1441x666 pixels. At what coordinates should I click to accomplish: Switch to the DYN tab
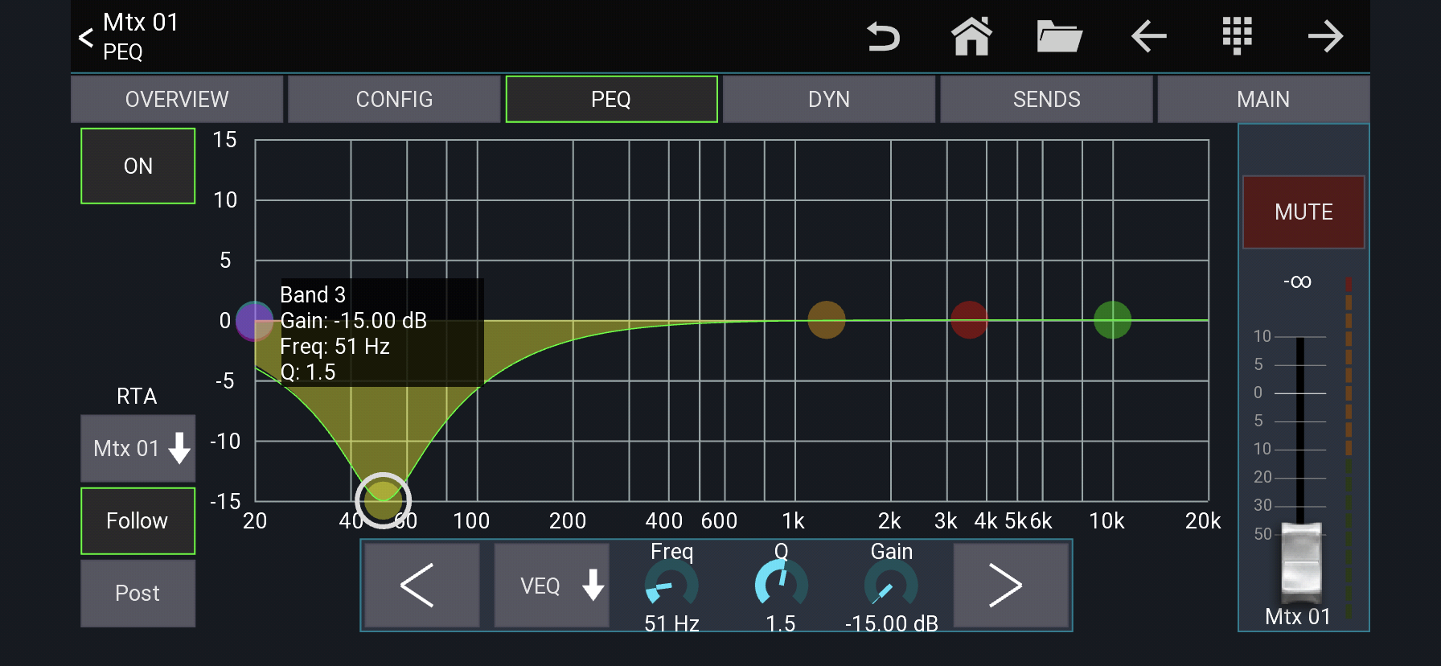click(x=829, y=99)
